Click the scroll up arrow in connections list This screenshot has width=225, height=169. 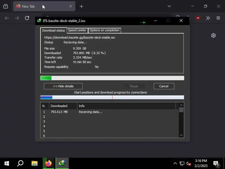[181, 105]
